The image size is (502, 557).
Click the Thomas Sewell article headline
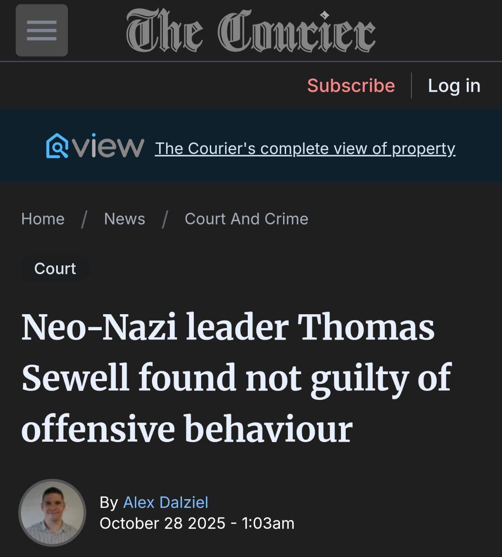click(x=235, y=377)
